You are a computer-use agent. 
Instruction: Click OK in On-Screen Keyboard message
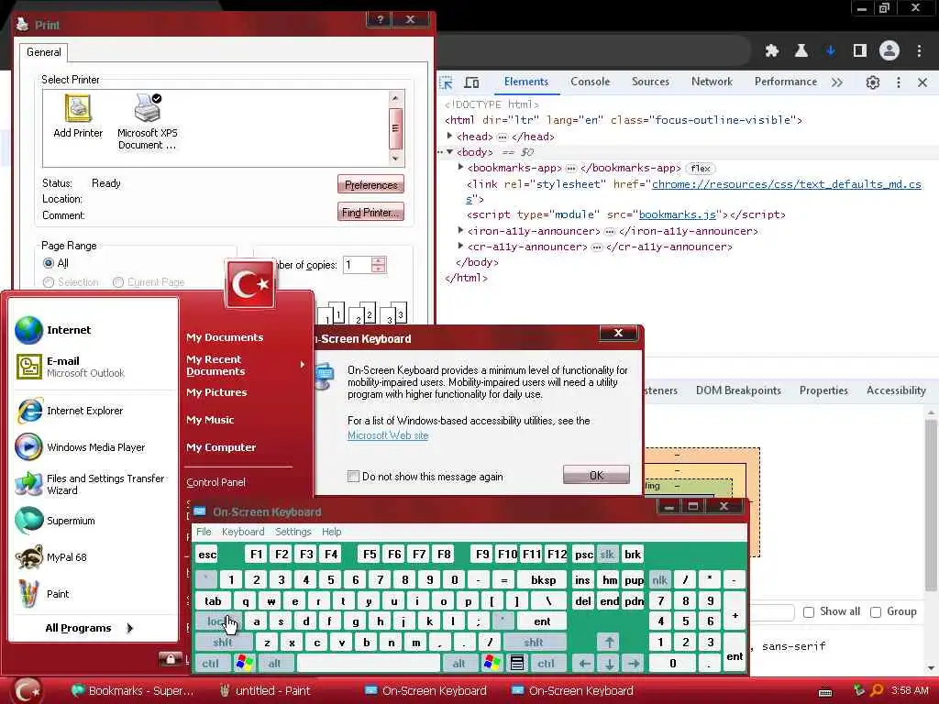point(596,475)
